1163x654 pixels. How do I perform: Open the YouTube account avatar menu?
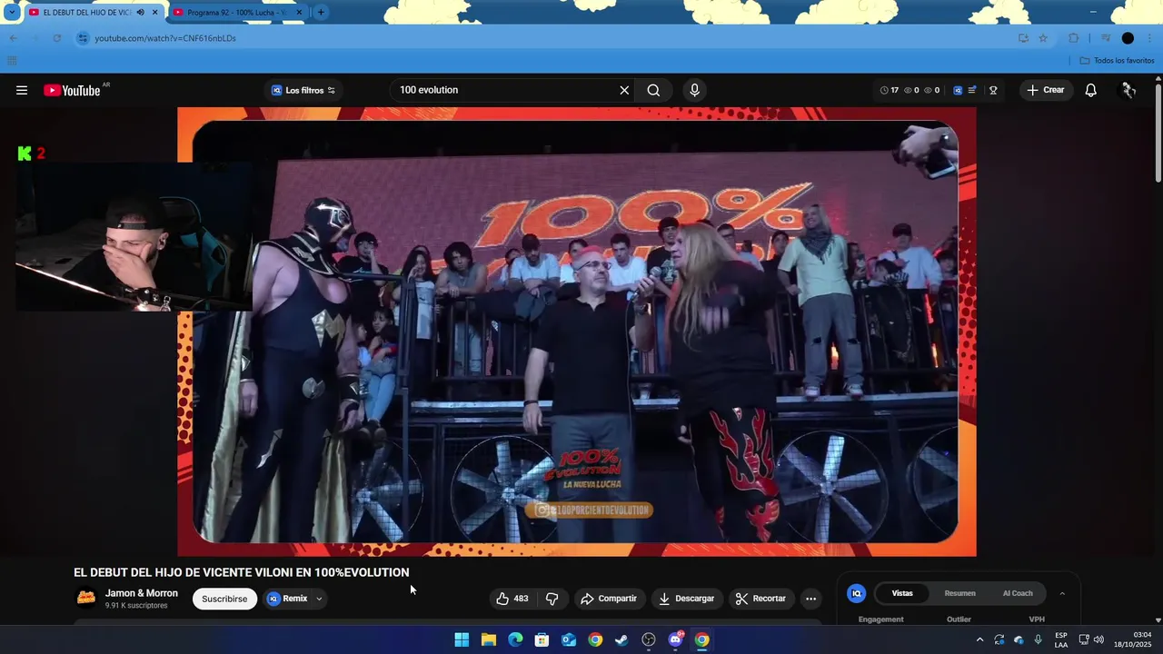(x=1128, y=90)
